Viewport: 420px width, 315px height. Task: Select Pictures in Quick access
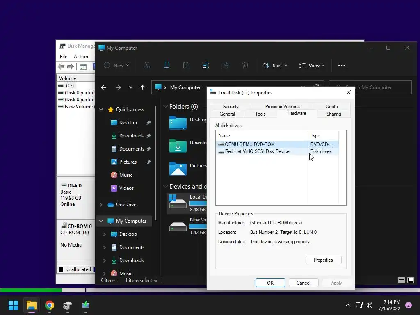pos(128,162)
